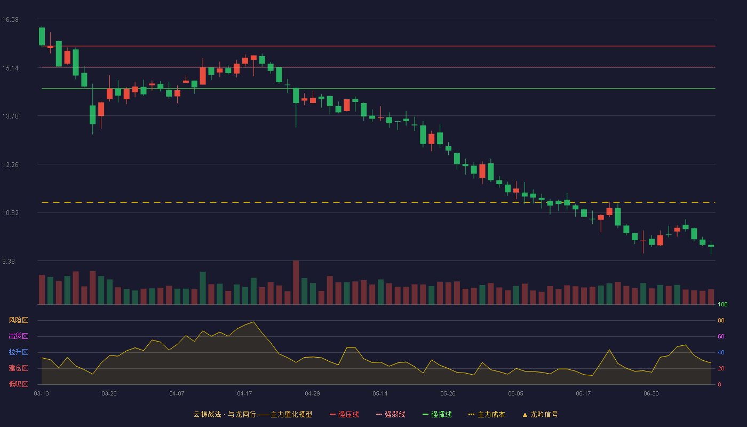Click the yellow dashed main cost line
747x427 pixels.
click(x=378, y=202)
